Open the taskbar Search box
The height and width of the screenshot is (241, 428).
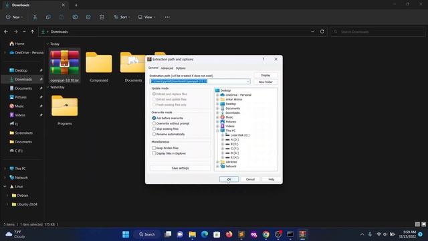[x=147, y=234]
